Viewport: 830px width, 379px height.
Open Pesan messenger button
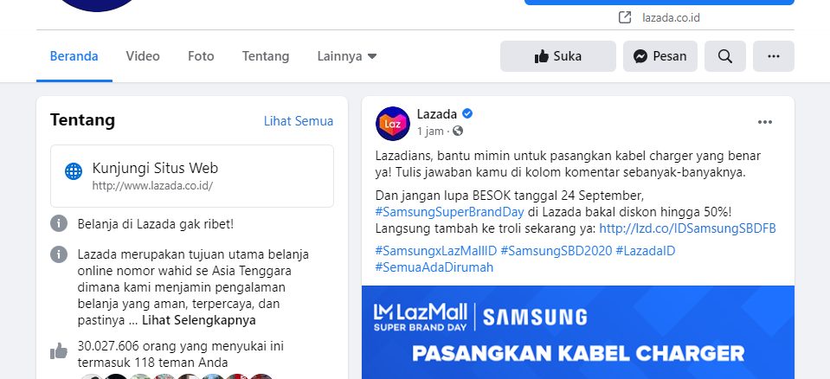coord(660,56)
